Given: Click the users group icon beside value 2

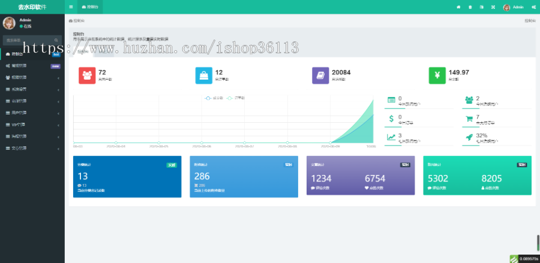Looking at the screenshot, I should click(x=469, y=99).
